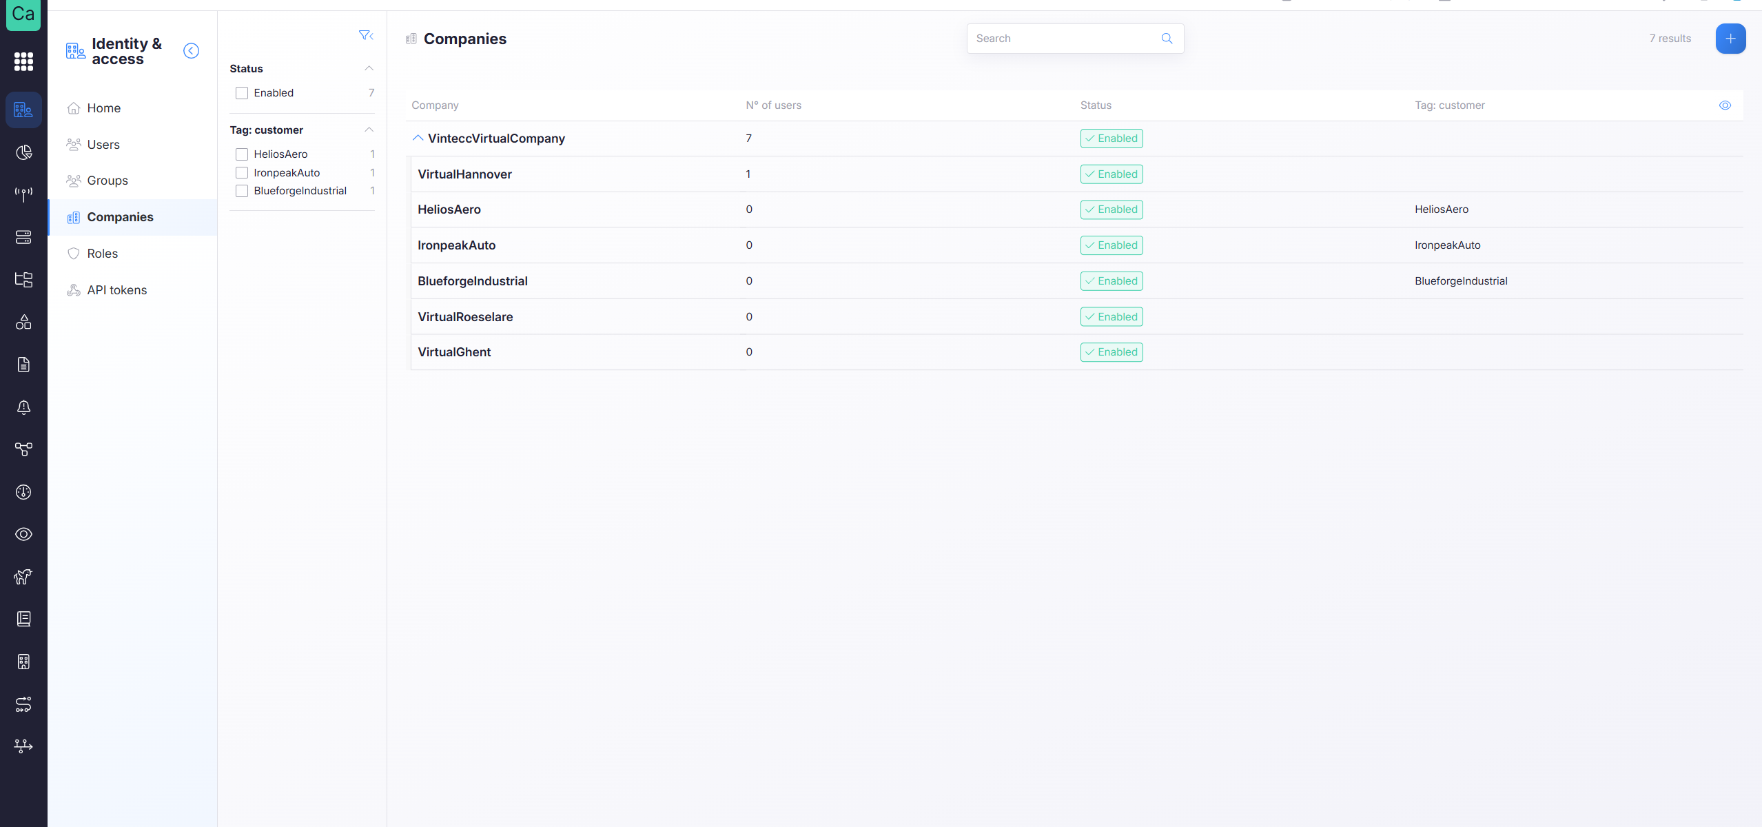Collapse the Status filter section
The height and width of the screenshot is (827, 1762).
[369, 68]
